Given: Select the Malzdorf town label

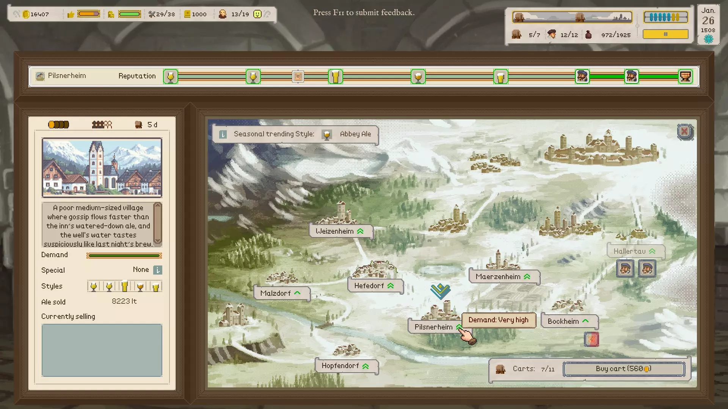Looking at the screenshot, I should [276, 293].
